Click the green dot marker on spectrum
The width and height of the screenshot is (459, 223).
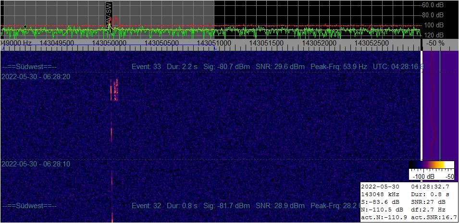(x=25, y=26)
